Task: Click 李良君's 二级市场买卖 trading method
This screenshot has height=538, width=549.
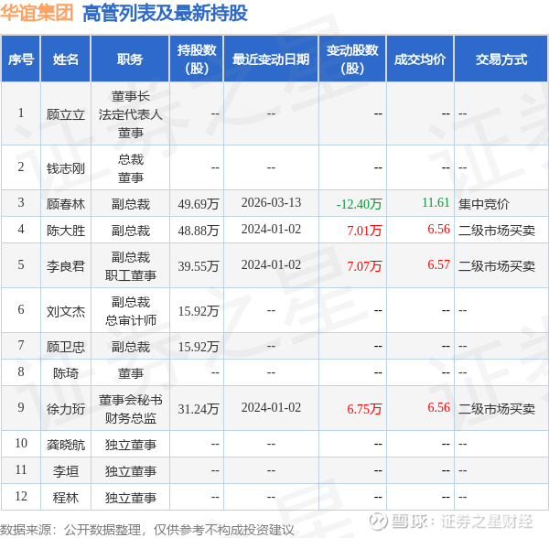Action: click(x=497, y=266)
